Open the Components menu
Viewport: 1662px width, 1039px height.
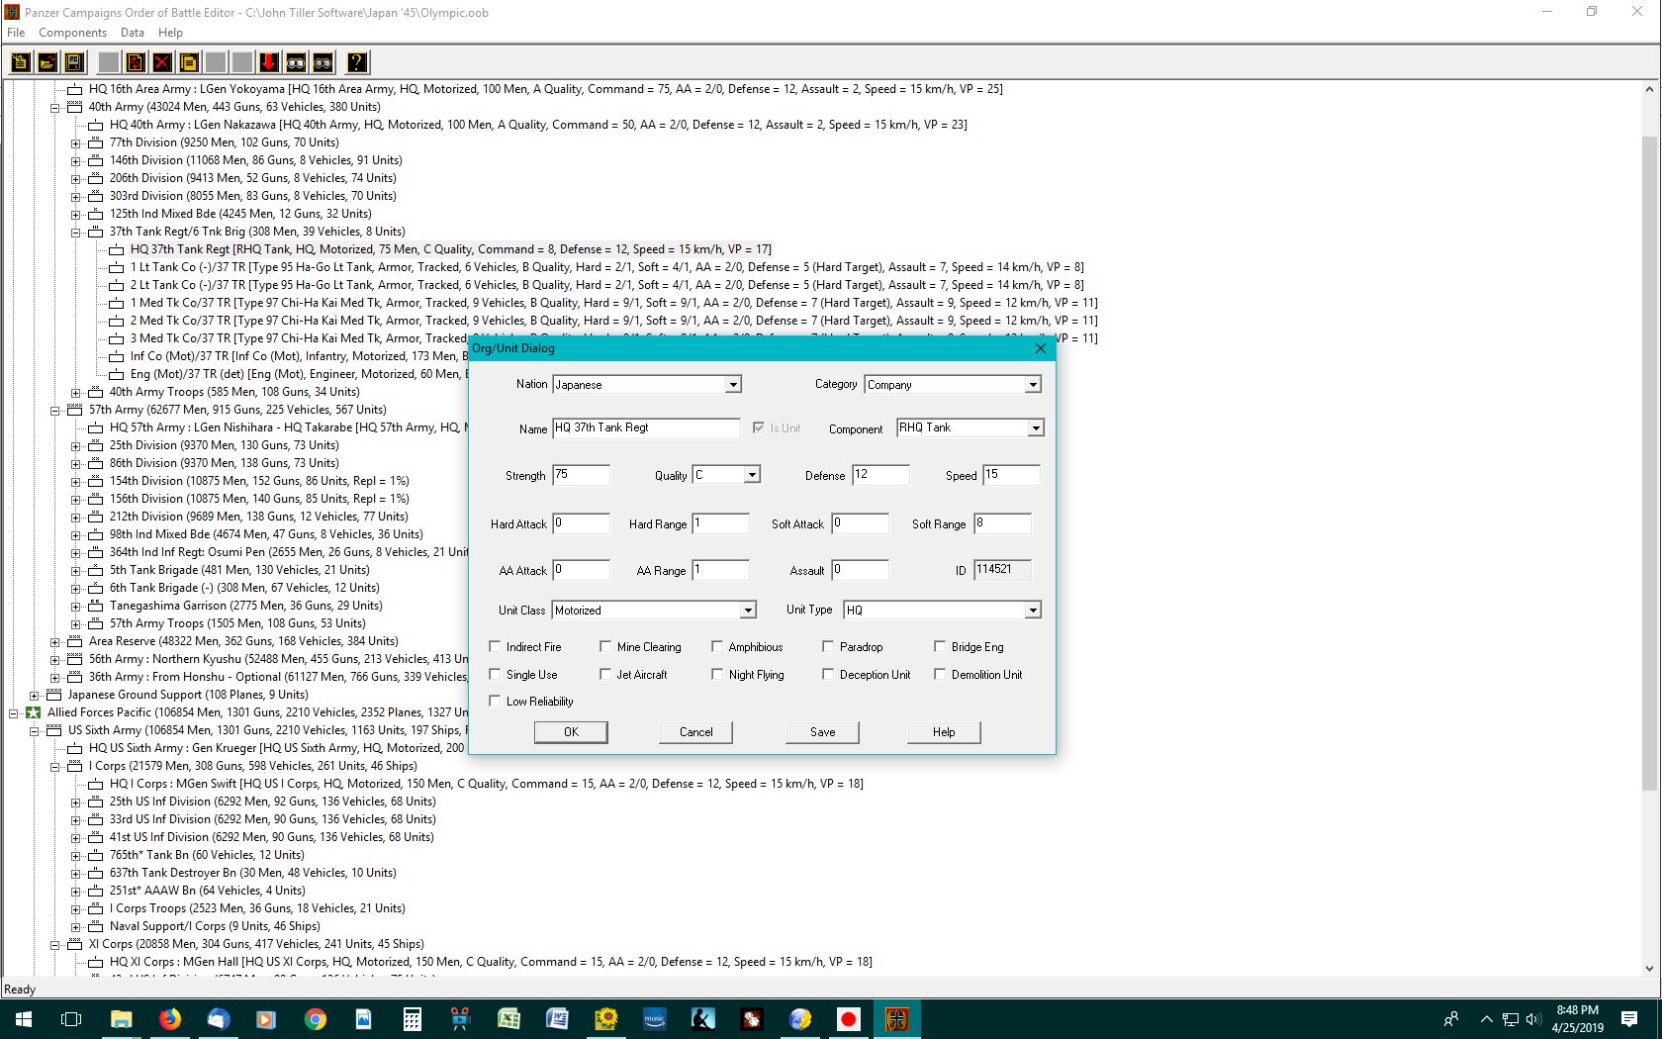(72, 33)
